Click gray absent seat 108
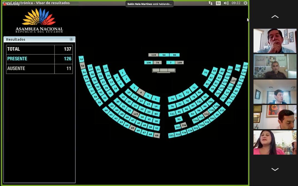 coord(184,125)
